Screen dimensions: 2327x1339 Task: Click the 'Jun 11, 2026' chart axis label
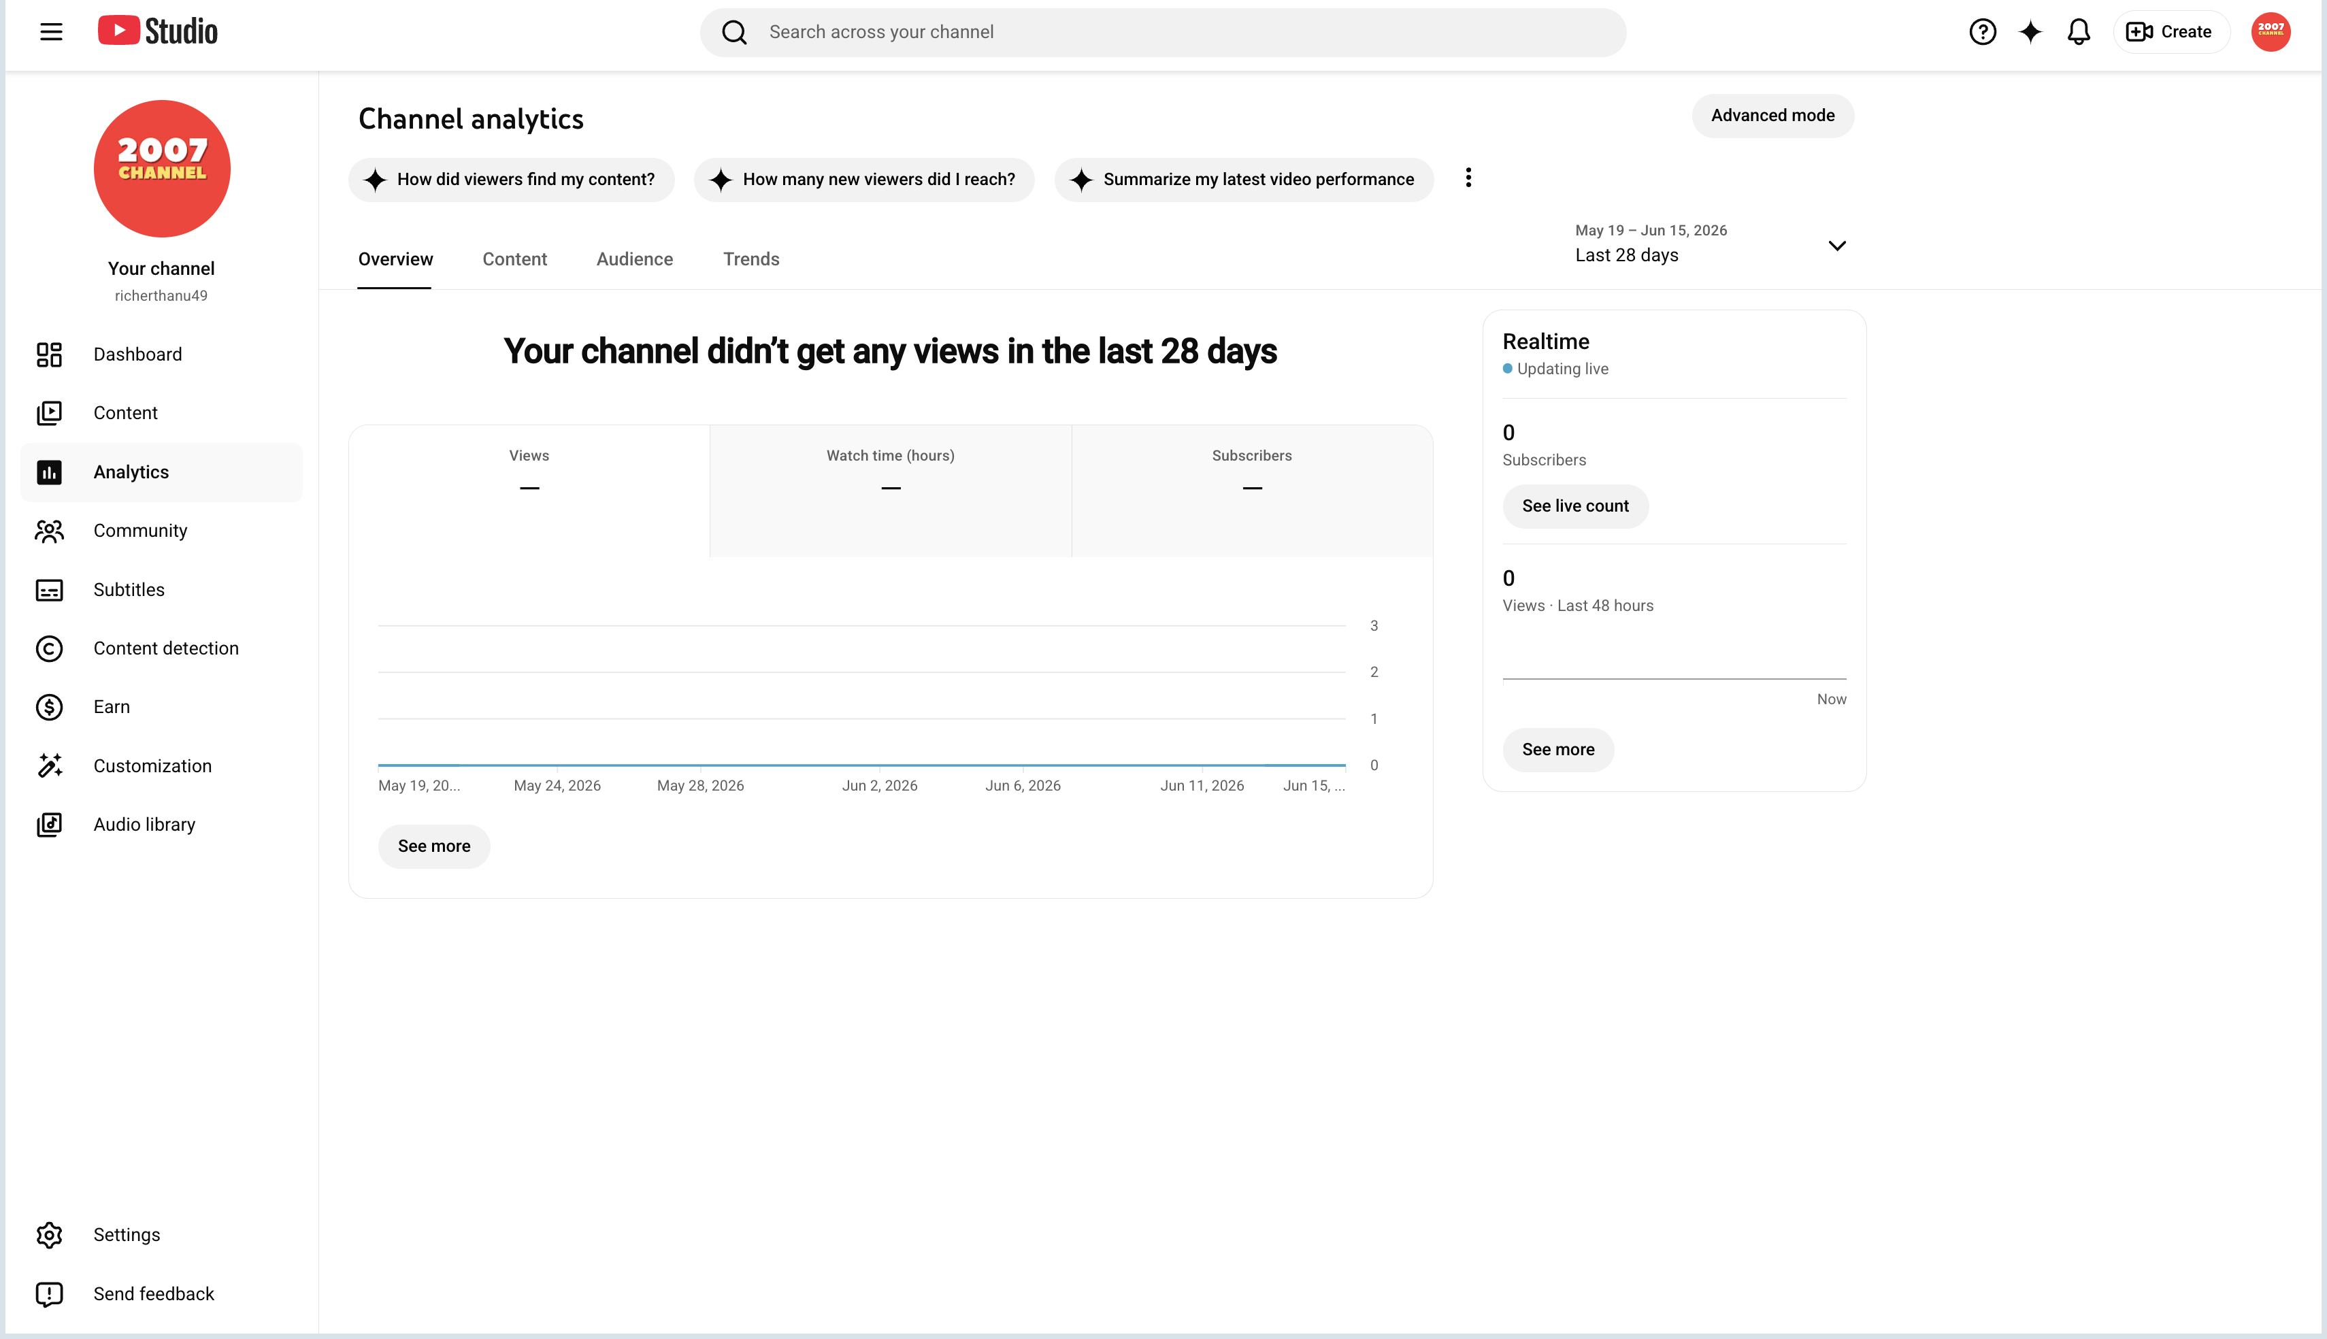(x=1202, y=787)
